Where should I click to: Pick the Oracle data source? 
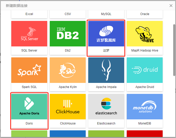(x=145, y=14)
